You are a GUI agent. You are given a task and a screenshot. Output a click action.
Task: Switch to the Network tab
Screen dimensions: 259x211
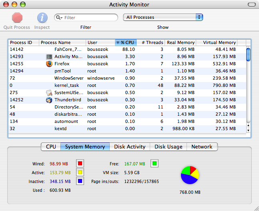click(202, 147)
